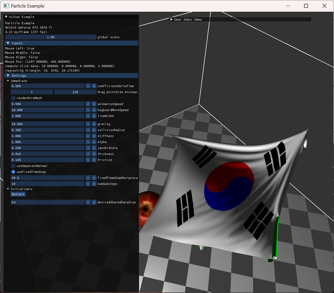Increase coefficientDeltaTime with plus button
The width and height of the screenshot is (334, 293).
[x=94, y=86]
